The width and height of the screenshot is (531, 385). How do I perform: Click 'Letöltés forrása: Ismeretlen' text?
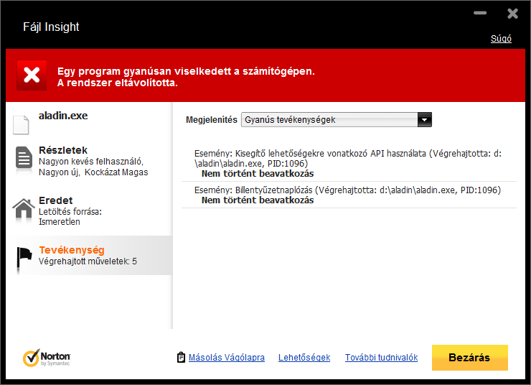[70, 217]
